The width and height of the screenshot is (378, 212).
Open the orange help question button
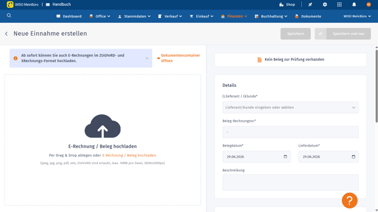coord(350,200)
